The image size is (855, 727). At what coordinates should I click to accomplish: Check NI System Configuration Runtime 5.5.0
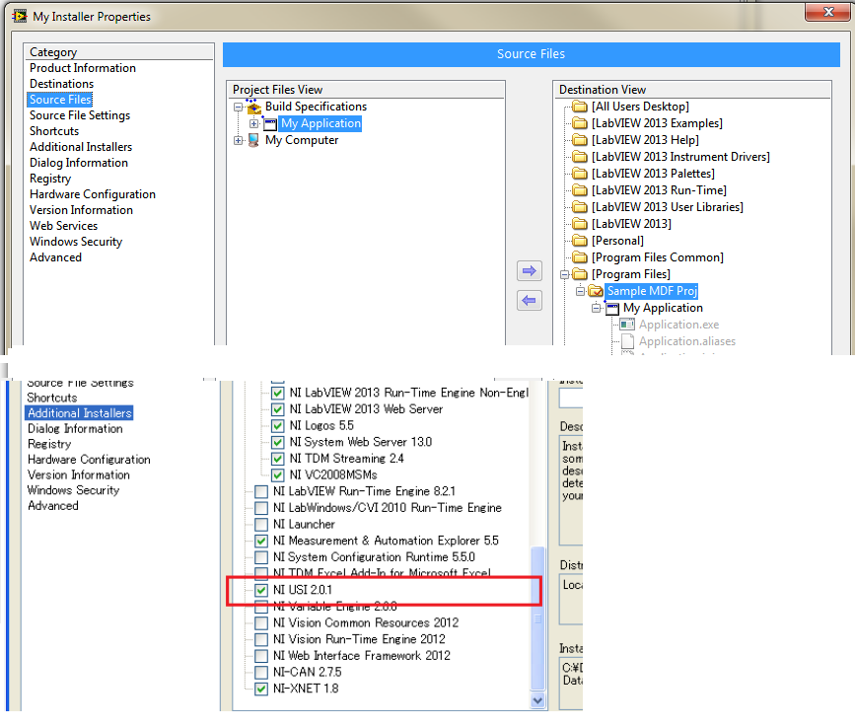pyautogui.click(x=261, y=557)
